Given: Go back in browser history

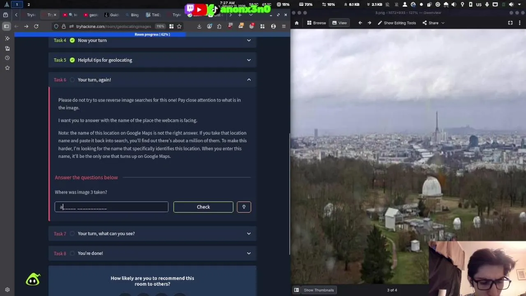Looking at the screenshot, I should pyautogui.click(x=16, y=26).
